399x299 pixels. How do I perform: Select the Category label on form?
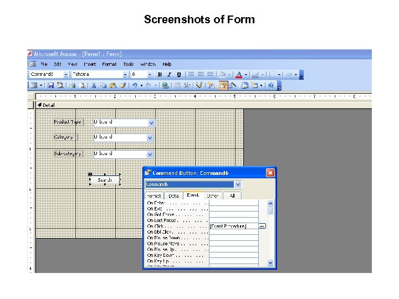click(65, 137)
